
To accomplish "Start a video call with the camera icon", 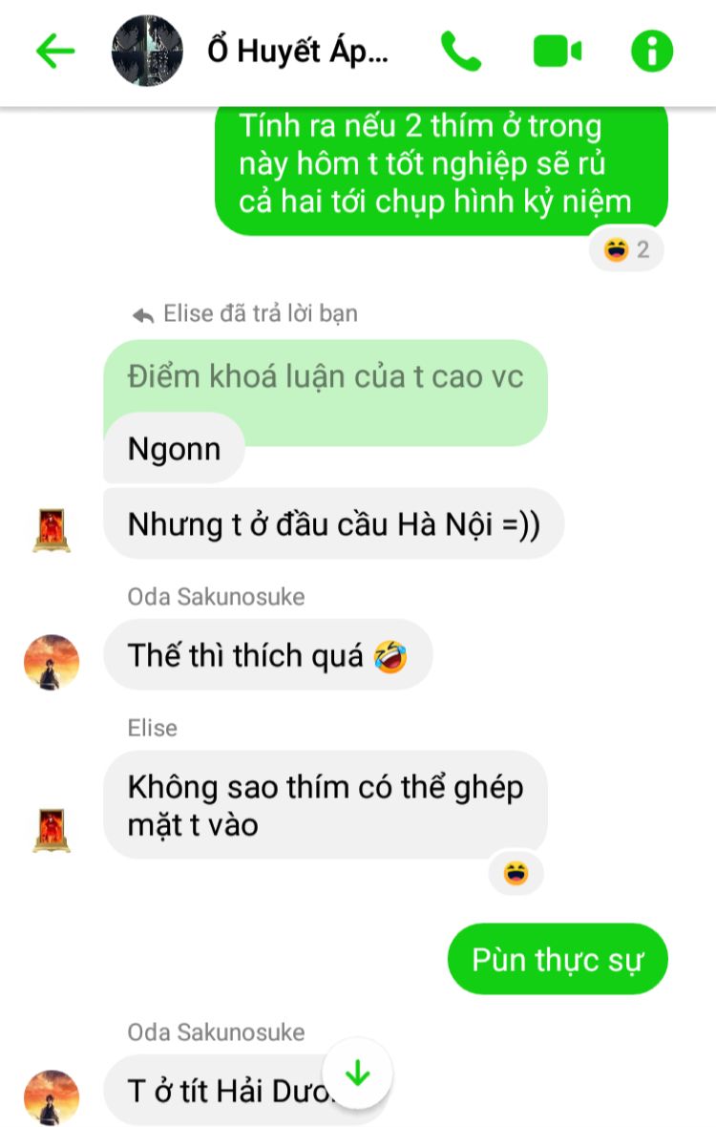I will [x=558, y=52].
